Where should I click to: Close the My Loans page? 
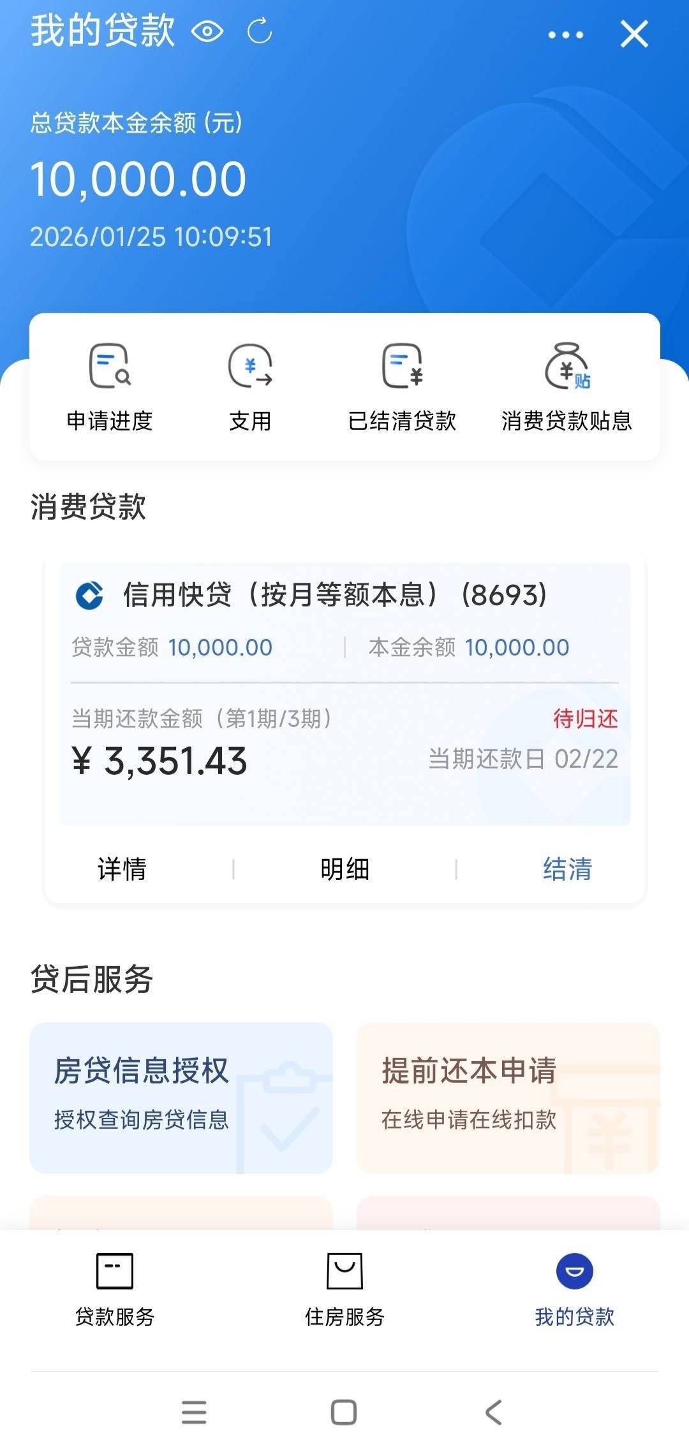pos(634,34)
